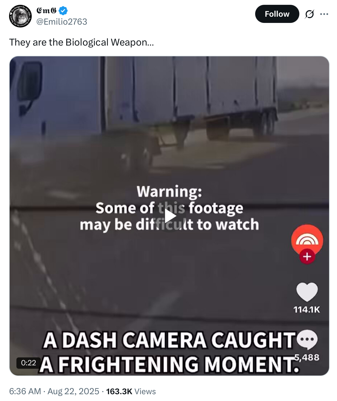
Task: Click the 'A DASH CAMERA CAUGHT' caption text
Action: [x=169, y=340]
